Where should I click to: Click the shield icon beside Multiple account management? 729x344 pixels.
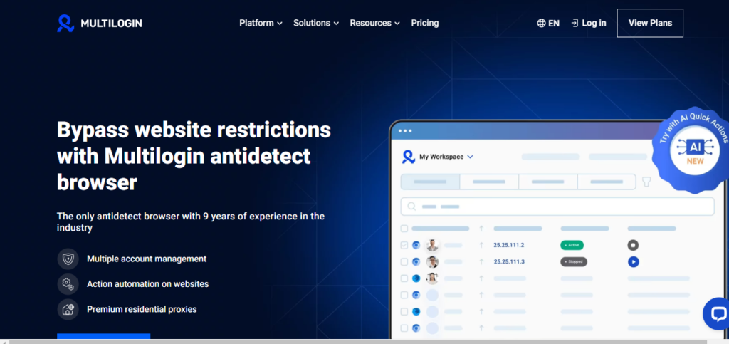[x=68, y=259]
